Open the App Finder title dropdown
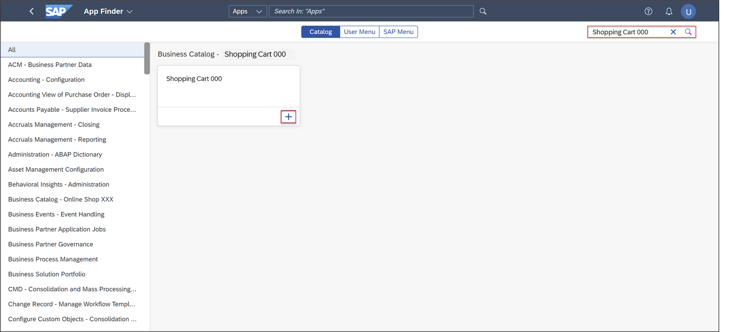 [x=108, y=11]
